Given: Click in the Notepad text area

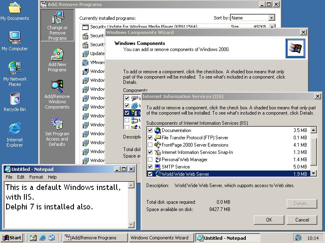Looking at the screenshot, I should point(66,205).
